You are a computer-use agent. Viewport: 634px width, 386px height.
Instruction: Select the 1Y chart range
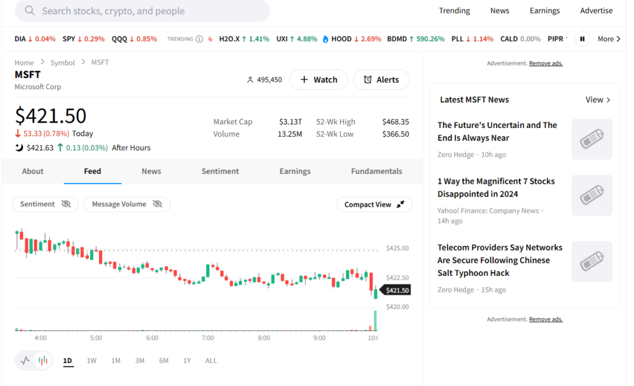pyautogui.click(x=187, y=361)
